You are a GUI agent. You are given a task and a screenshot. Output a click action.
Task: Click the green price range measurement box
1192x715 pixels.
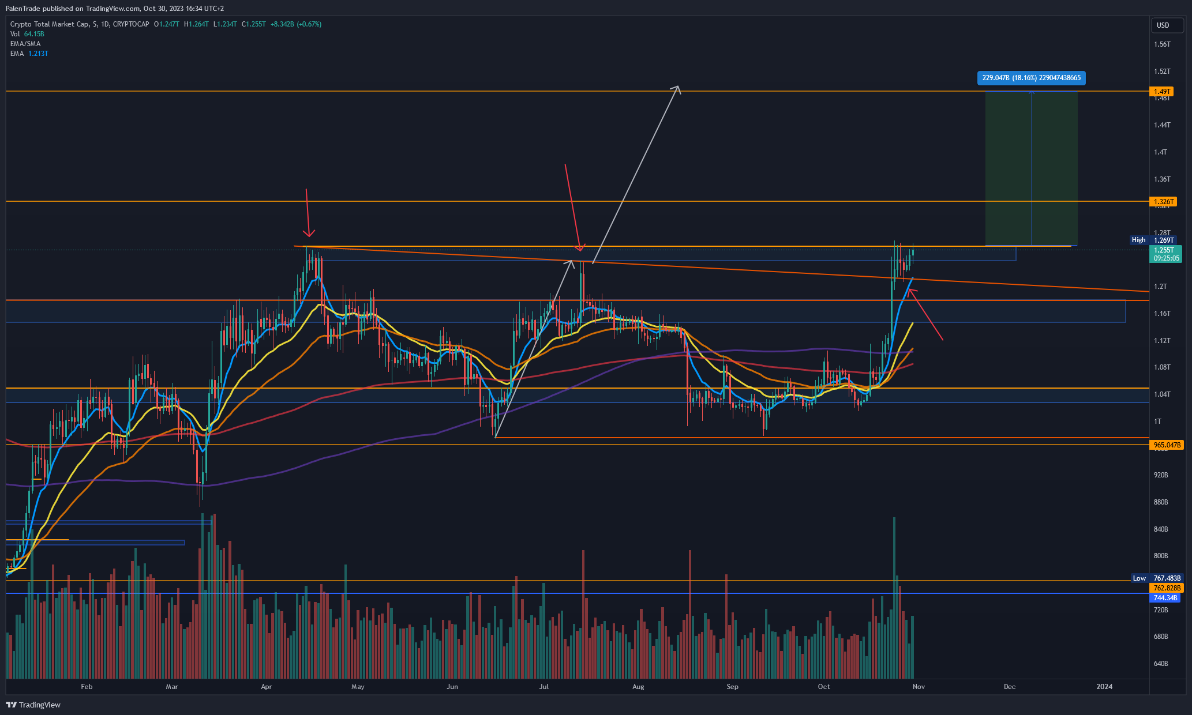[x=1031, y=168]
